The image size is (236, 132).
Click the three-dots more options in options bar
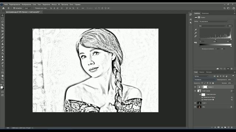83,8
